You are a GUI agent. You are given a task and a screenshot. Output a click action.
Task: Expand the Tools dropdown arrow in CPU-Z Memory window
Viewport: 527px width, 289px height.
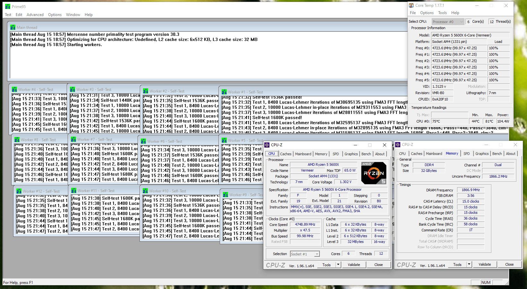point(469,264)
